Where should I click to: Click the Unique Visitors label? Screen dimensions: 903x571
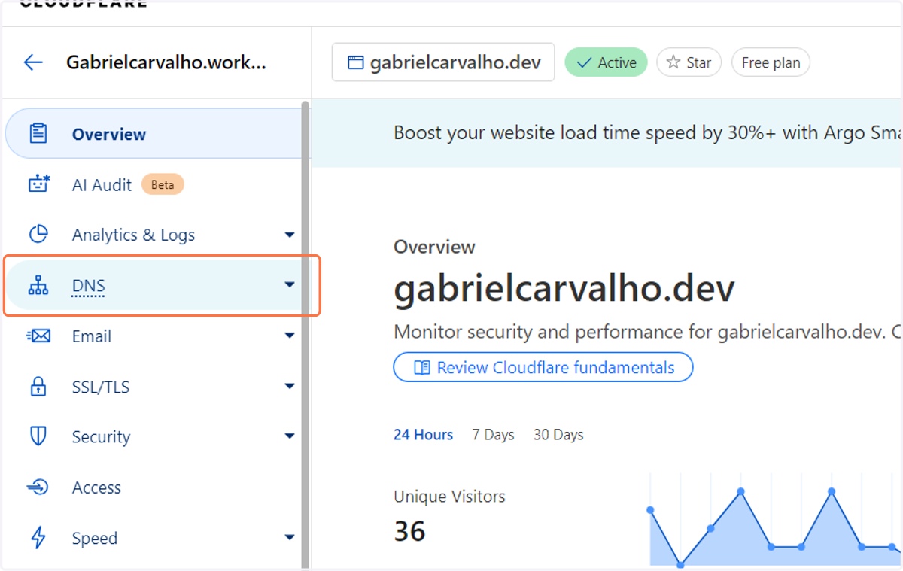point(449,497)
